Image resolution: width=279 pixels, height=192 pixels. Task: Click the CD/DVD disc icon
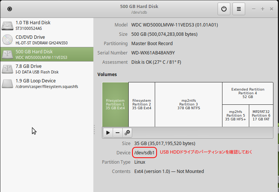(x=7, y=40)
